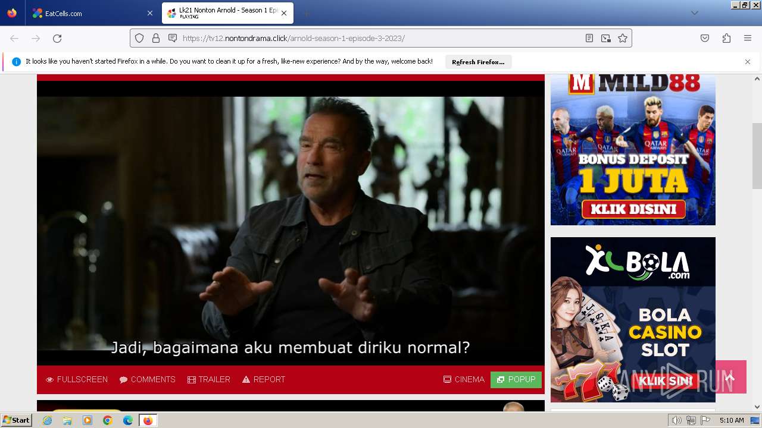
Task: Click scrollbar down arrow
Action: pyautogui.click(x=757, y=407)
